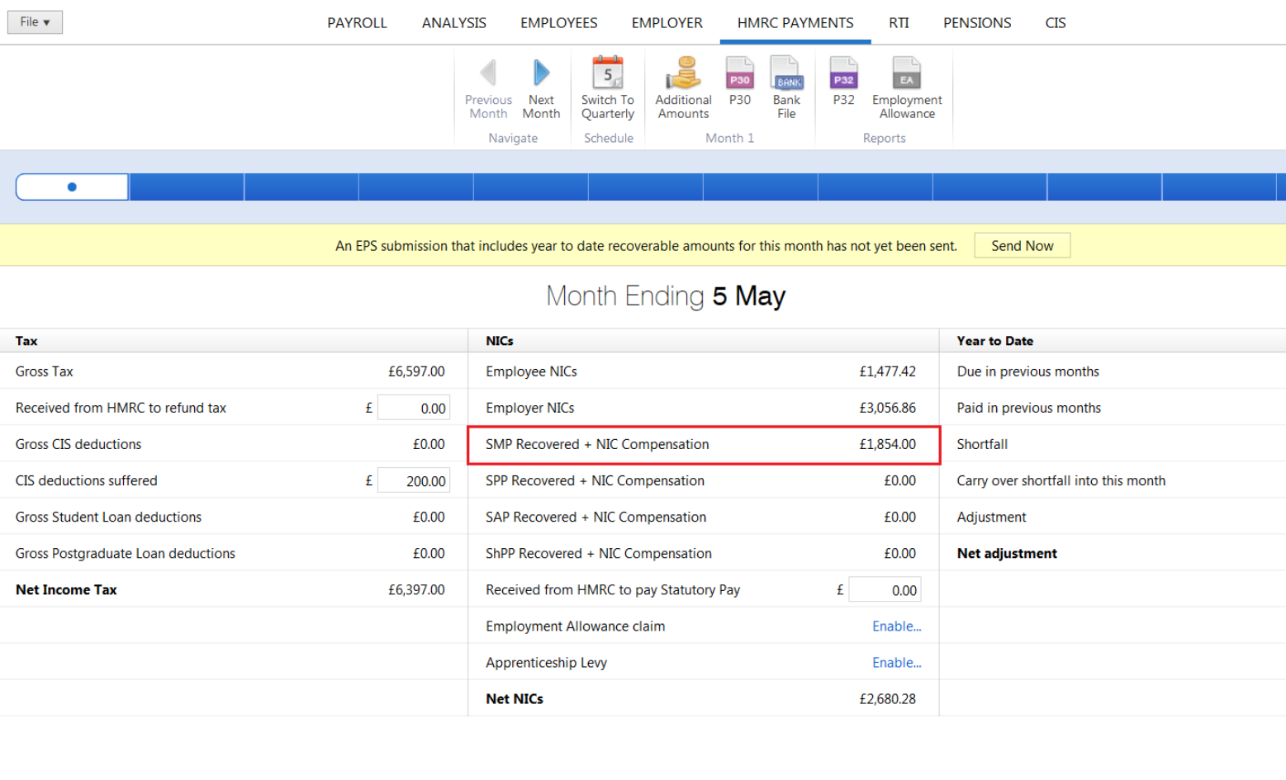Switch To Quarterly schedule calendar icon
This screenshot has width=1286, height=780.
tap(608, 73)
